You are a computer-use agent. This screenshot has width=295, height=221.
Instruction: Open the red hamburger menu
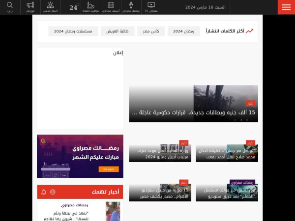coord(286,7)
